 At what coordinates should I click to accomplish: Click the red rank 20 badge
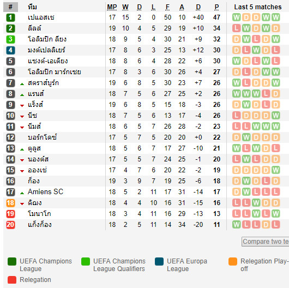coord(10,225)
